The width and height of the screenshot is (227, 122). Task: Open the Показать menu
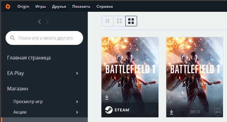tap(81, 6)
